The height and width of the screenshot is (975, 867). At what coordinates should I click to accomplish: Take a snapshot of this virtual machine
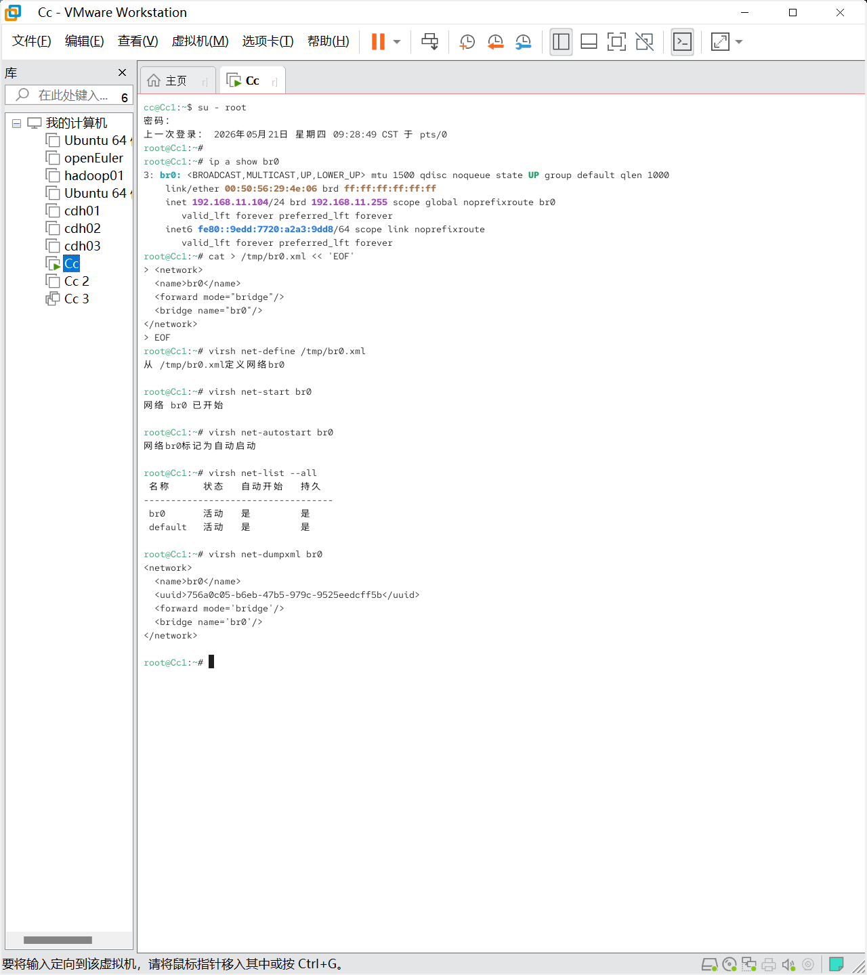coord(467,42)
